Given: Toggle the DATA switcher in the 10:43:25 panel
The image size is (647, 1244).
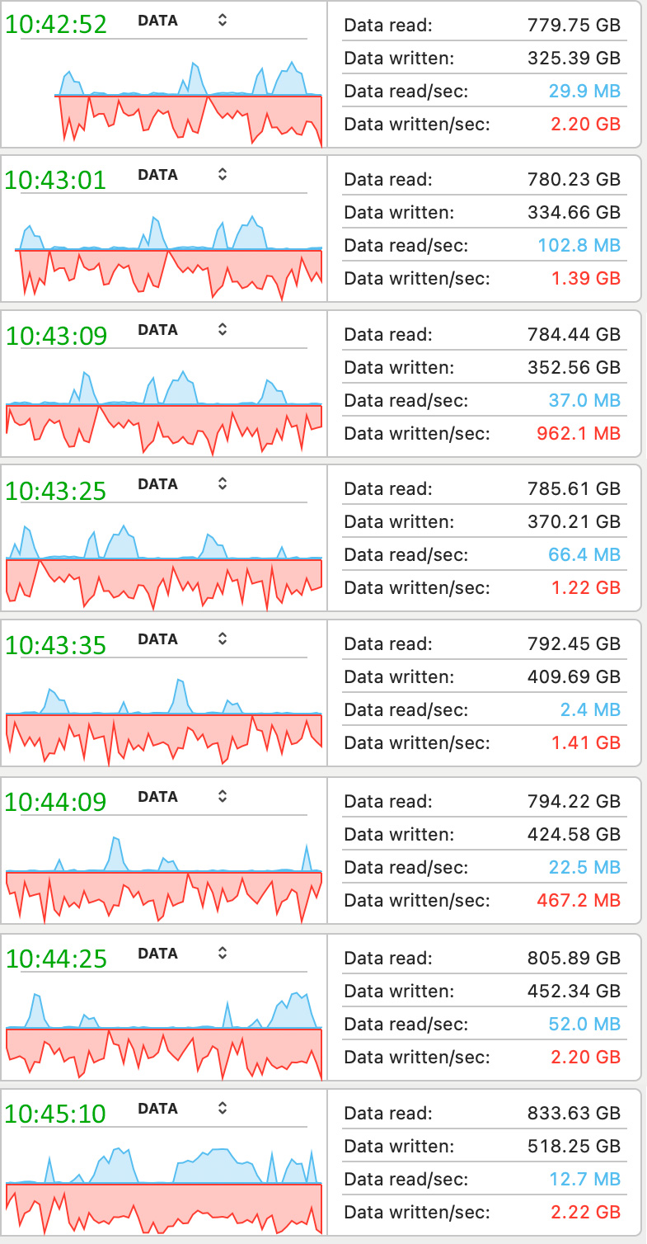Looking at the screenshot, I should [222, 484].
